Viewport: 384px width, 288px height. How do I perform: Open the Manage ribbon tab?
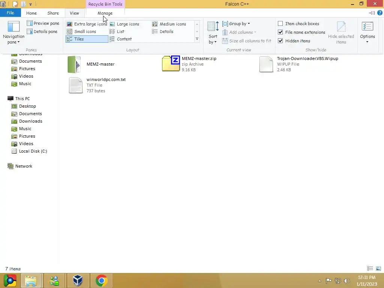pyautogui.click(x=105, y=13)
